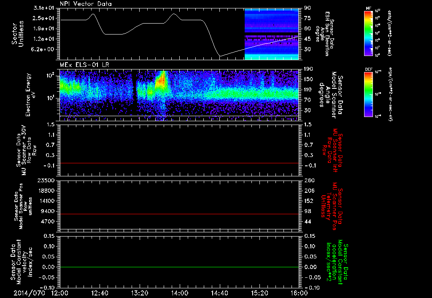The height and width of the screenshot is (298, 432).
Task: Click the "12:00" time axis label
Action: (60, 293)
